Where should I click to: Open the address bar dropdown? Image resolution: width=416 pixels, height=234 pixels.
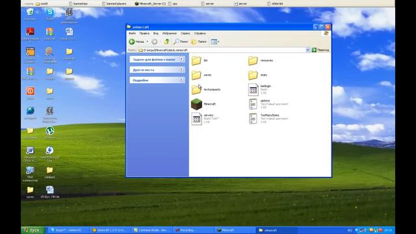pos(307,50)
